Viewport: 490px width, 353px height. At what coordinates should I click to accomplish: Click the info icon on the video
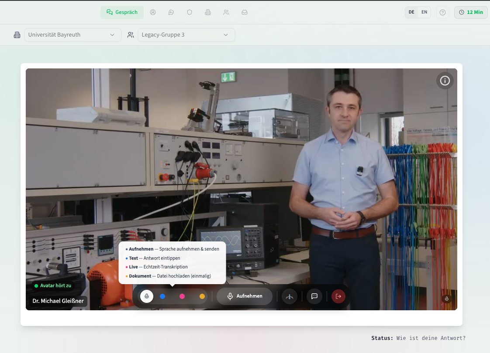pyautogui.click(x=445, y=81)
